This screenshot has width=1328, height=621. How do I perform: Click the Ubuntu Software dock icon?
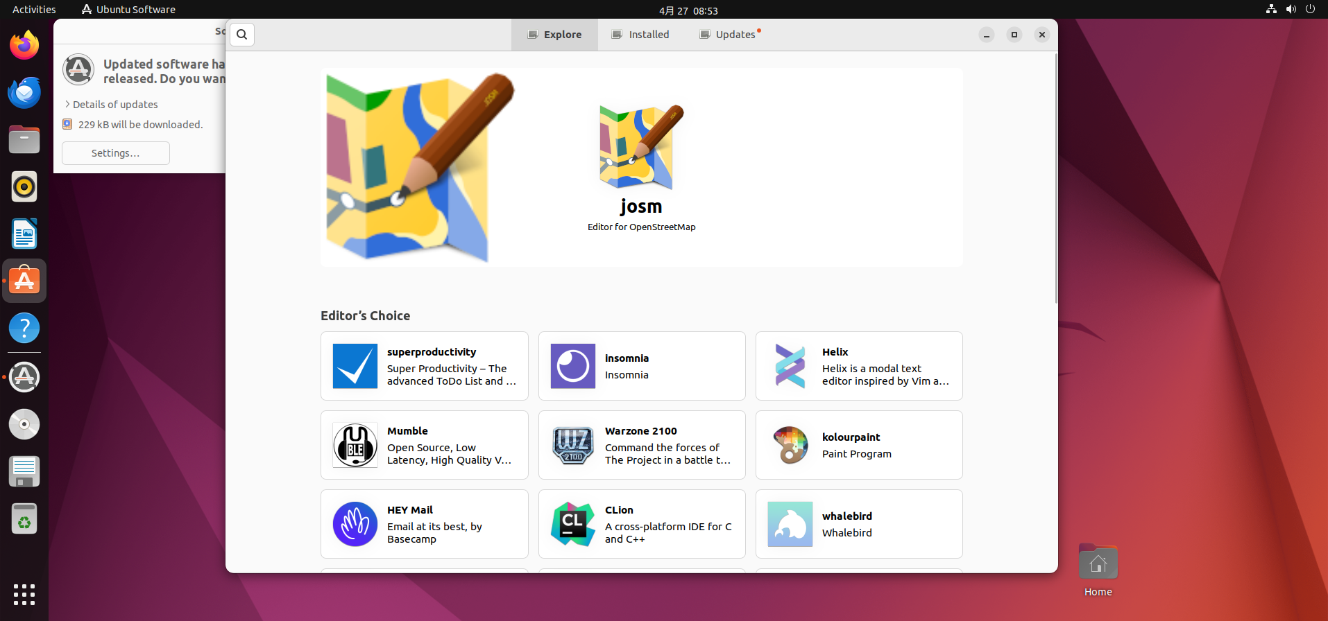point(24,281)
